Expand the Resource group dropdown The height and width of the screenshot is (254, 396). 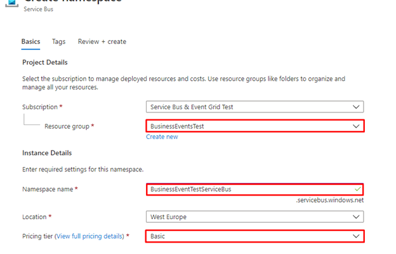[x=255, y=126]
